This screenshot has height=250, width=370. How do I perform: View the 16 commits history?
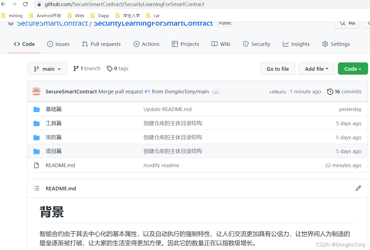coord(344,91)
